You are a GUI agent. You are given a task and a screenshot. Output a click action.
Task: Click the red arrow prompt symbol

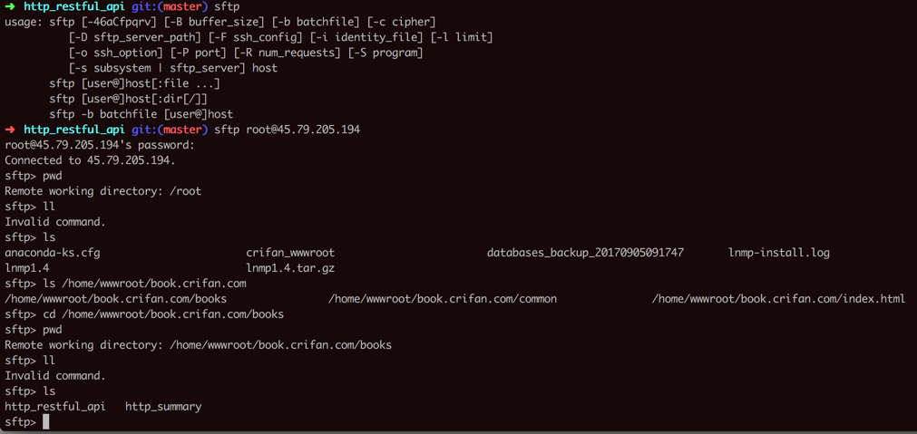(10, 130)
